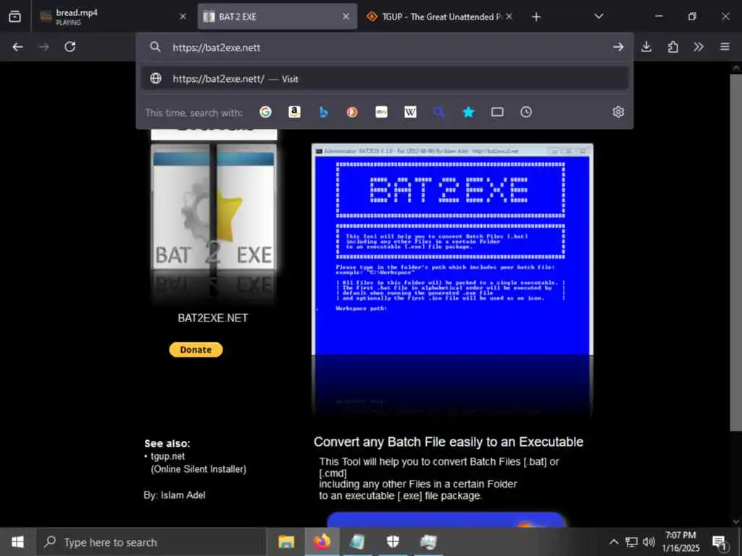742x556 pixels.
Task: Click the taskbar clock showing 7:07 PM
Action: [680, 542]
